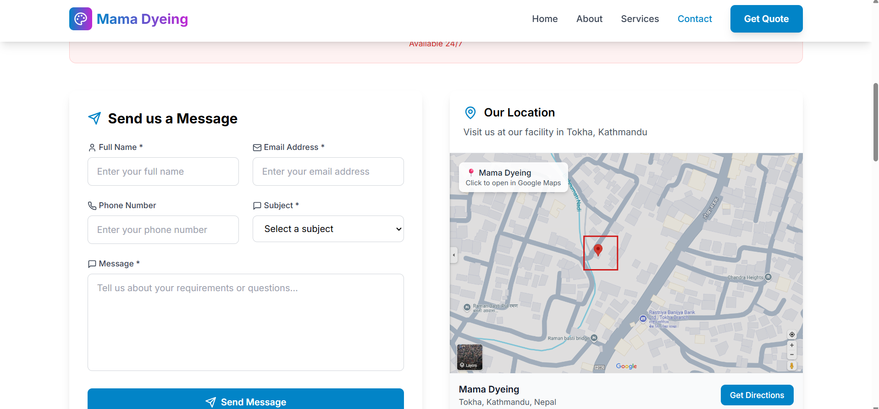Zoom in on the map
Image resolution: width=879 pixels, height=409 pixels.
click(791, 345)
